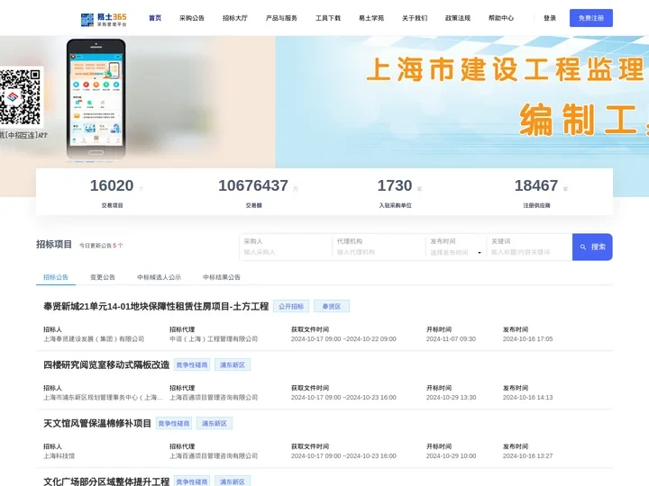
Task: Select the 中标结果公告 tab
Action: (x=222, y=277)
